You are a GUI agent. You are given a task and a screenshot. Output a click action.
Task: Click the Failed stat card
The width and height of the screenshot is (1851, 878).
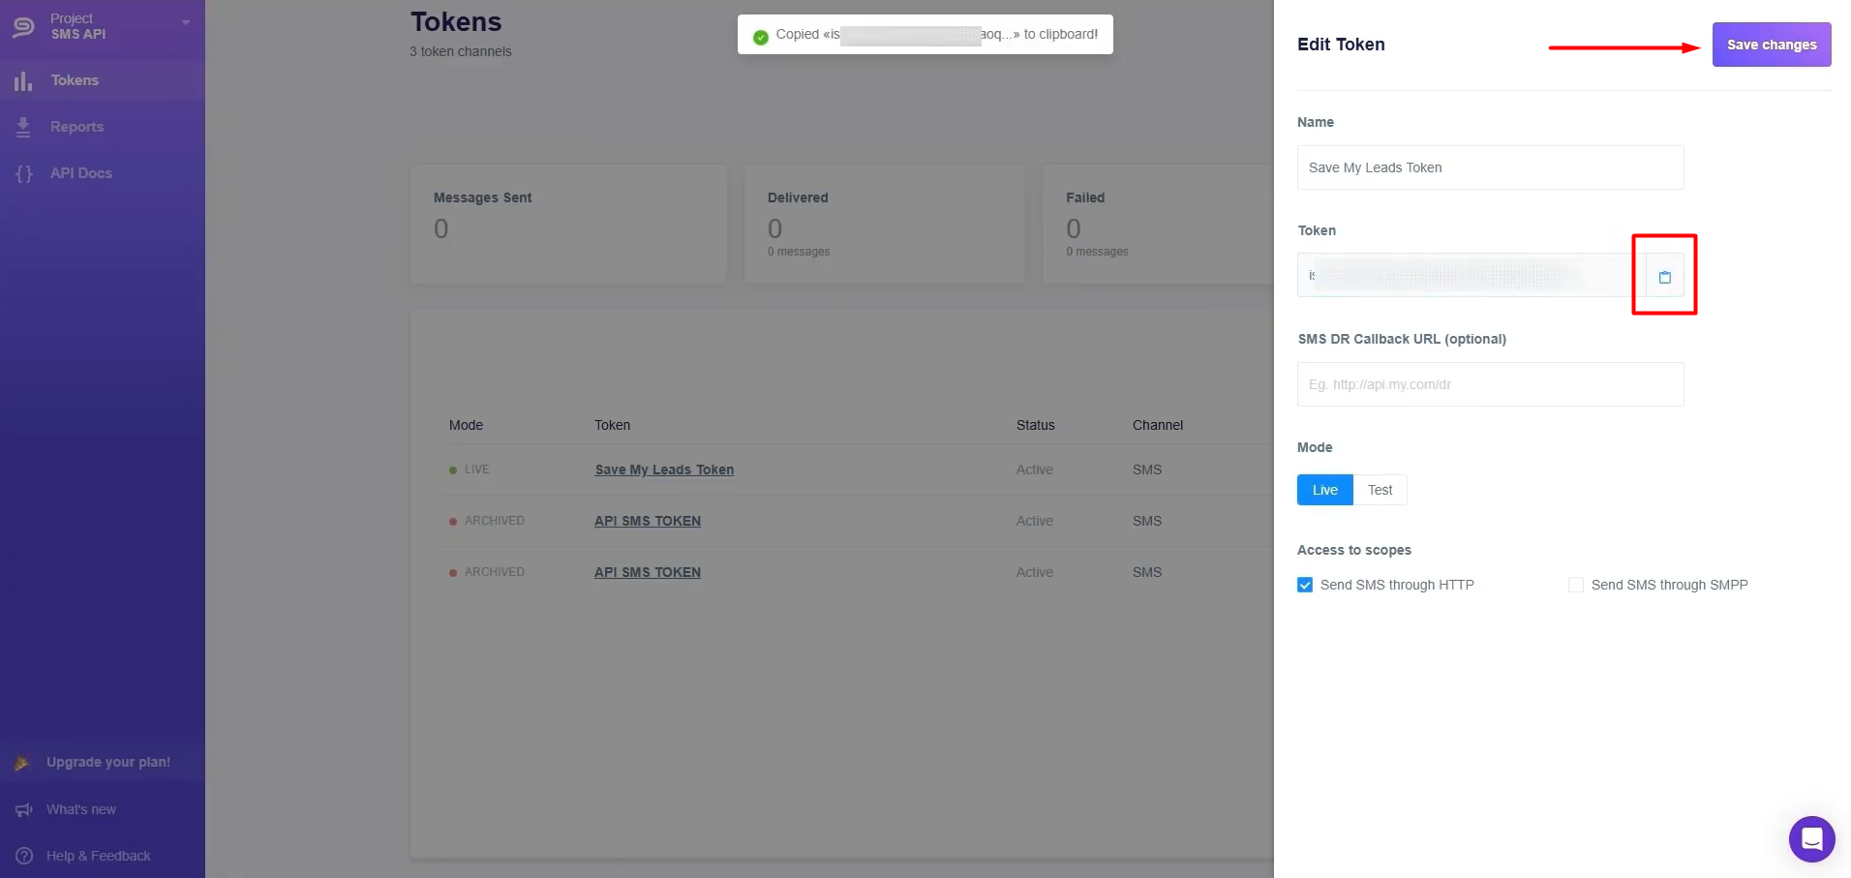point(1158,224)
